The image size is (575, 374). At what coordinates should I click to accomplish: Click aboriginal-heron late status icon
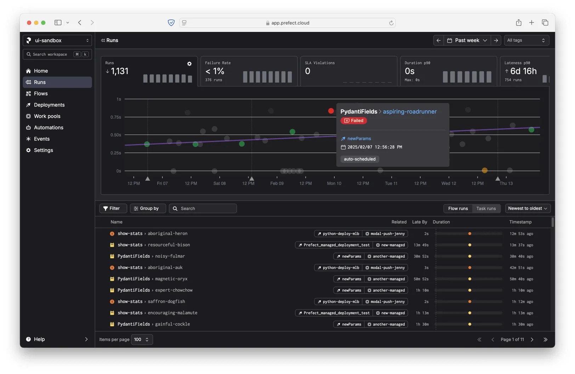point(112,234)
